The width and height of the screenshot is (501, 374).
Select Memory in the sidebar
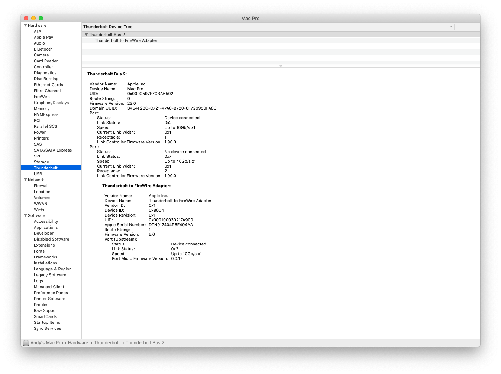tap(42, 108)
